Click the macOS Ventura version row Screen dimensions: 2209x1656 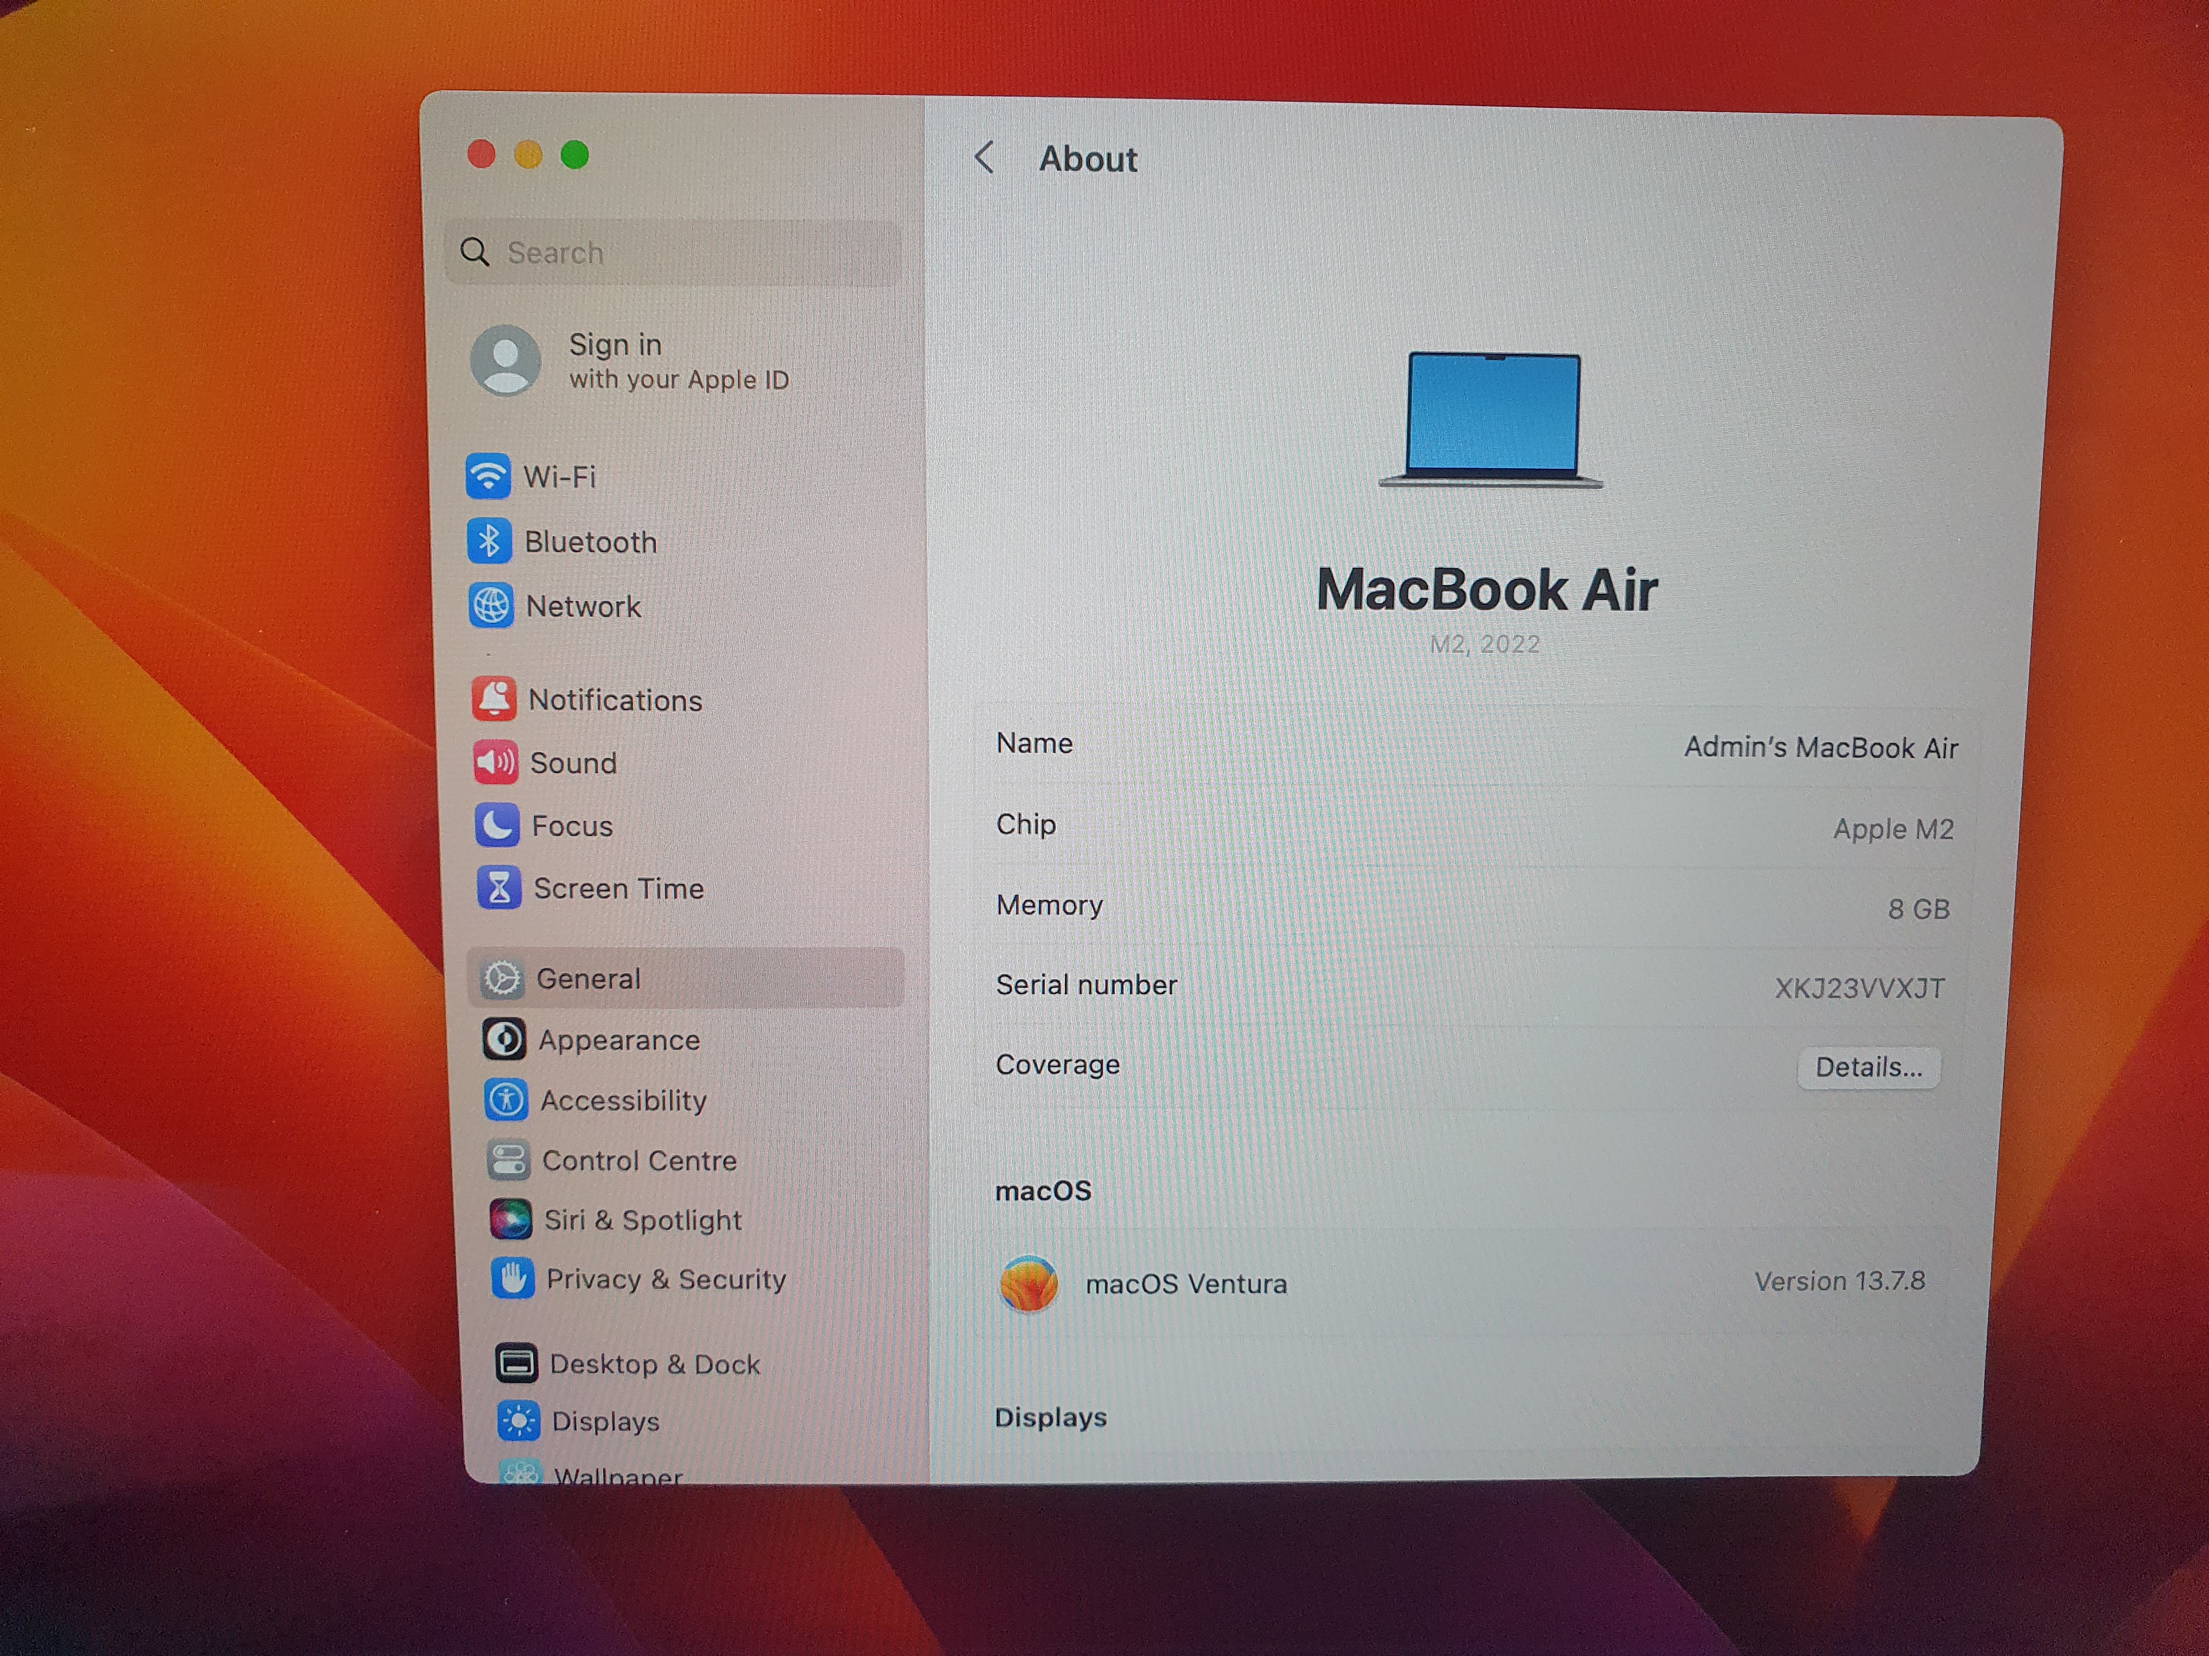[1463, 1283]
